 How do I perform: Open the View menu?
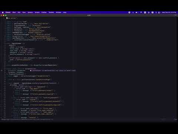pyautogui.click(x=24, y=12)
